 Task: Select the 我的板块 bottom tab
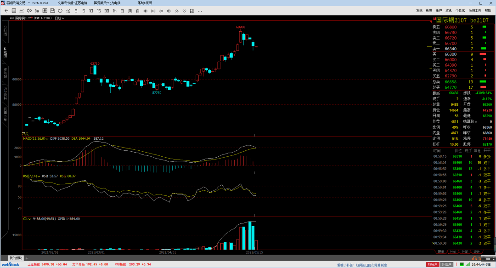pos(16,258)
